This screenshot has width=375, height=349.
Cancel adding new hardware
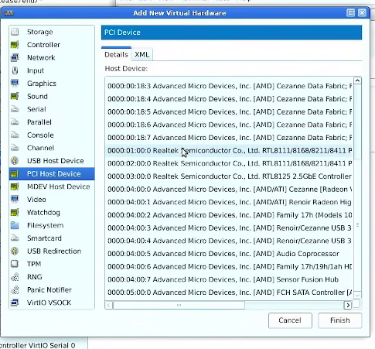tap(290, 320)
